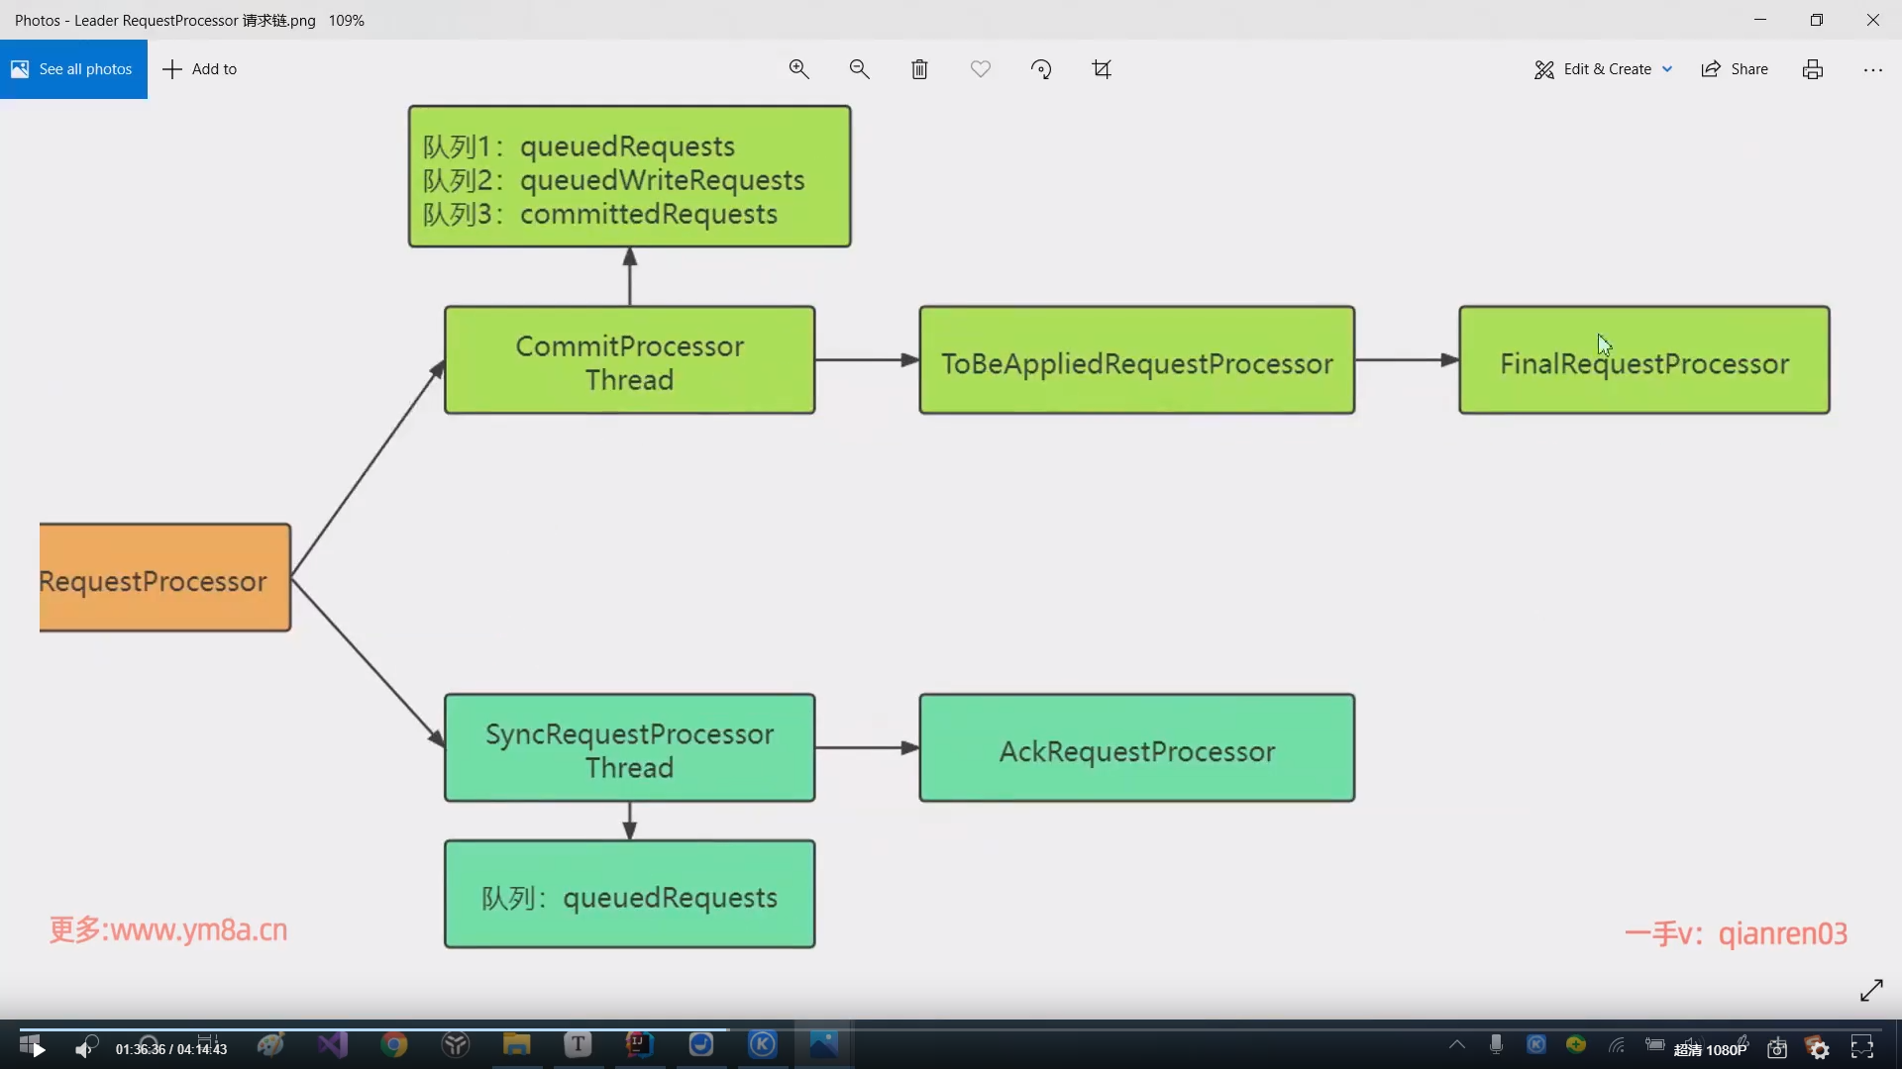Delete the photo with trash icon
Screen dimensions: 1902x1069
pos(919,69)
